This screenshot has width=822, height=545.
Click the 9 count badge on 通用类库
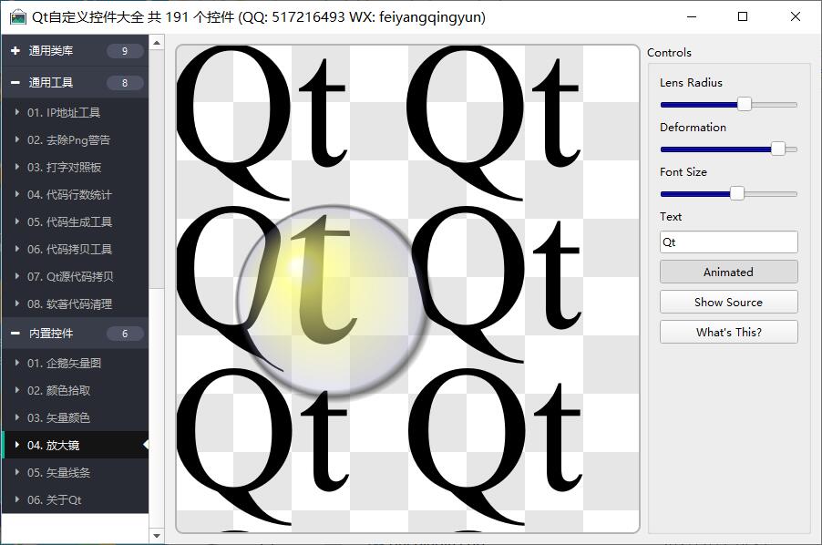pos(125,51)
